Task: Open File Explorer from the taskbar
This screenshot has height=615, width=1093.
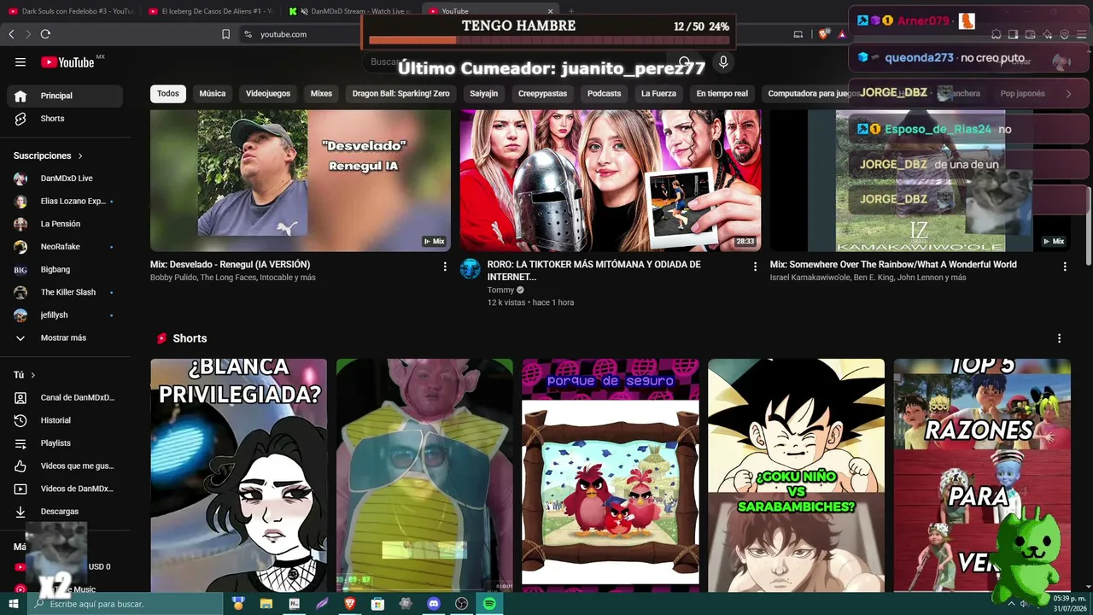Action: 266,604
